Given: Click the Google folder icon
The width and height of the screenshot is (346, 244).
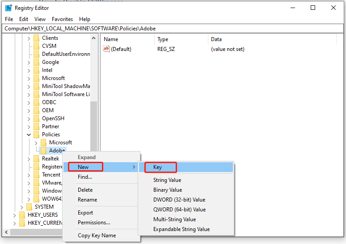Looking at the screenshot, I should point(36,62).
